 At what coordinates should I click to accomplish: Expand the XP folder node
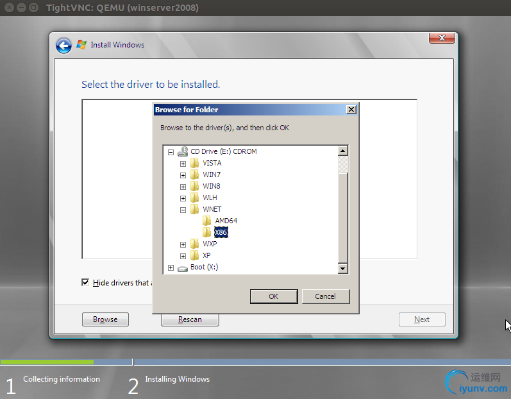pos(183,256)
